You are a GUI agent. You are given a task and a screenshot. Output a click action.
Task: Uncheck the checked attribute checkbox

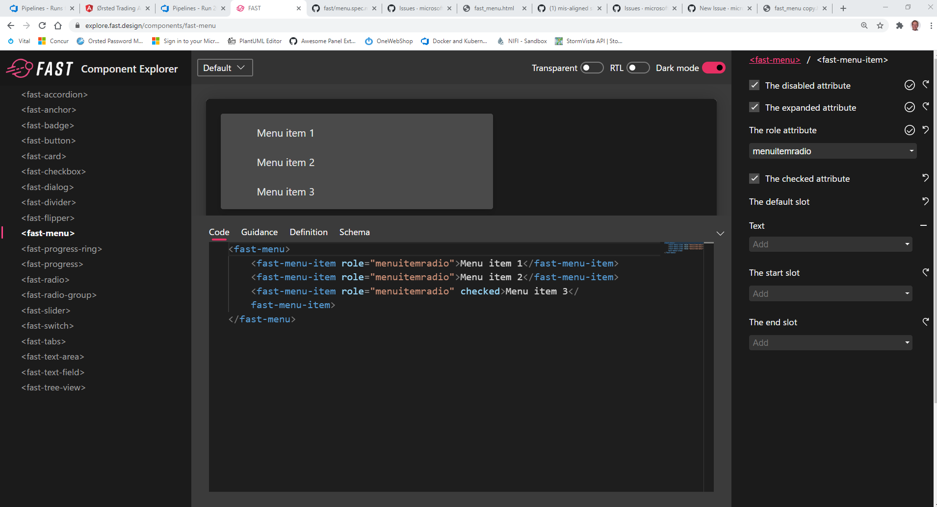coord(755,178)
